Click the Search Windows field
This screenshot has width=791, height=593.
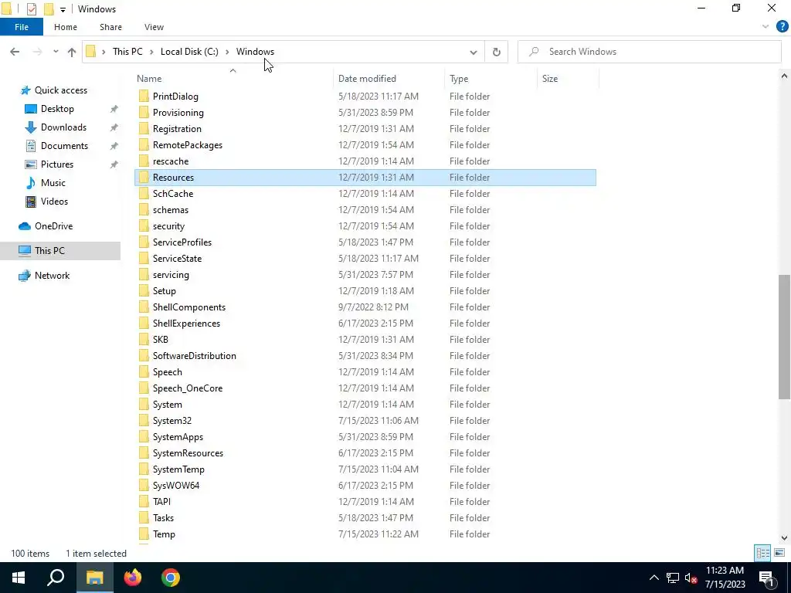pyautogui.click(x=649, y=52)
